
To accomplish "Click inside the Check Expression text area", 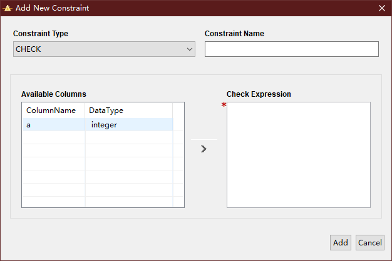I will coord(299,155).
